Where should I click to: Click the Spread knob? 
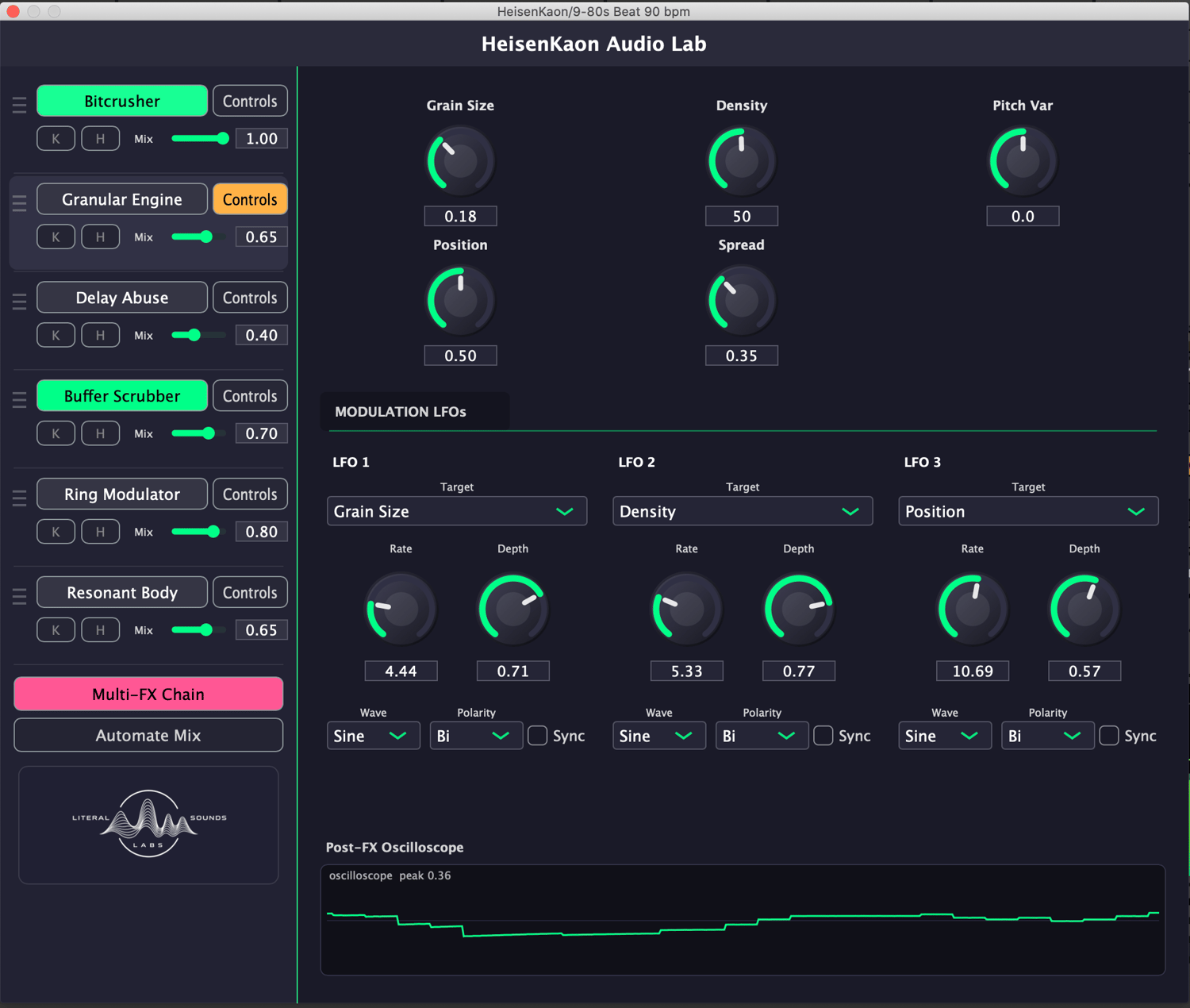(x=742, y=302)
